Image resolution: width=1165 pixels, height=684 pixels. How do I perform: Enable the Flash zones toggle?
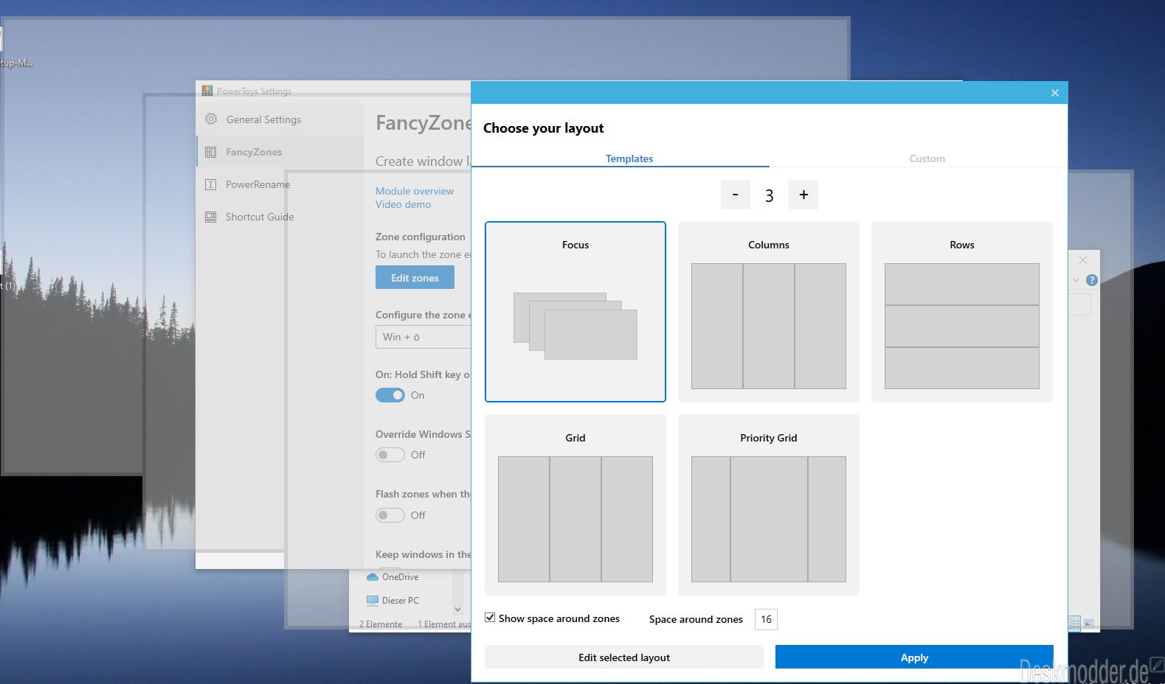390,515
